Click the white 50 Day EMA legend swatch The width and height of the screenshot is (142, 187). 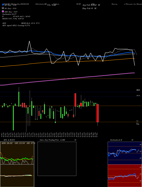[x=3, y=8]
